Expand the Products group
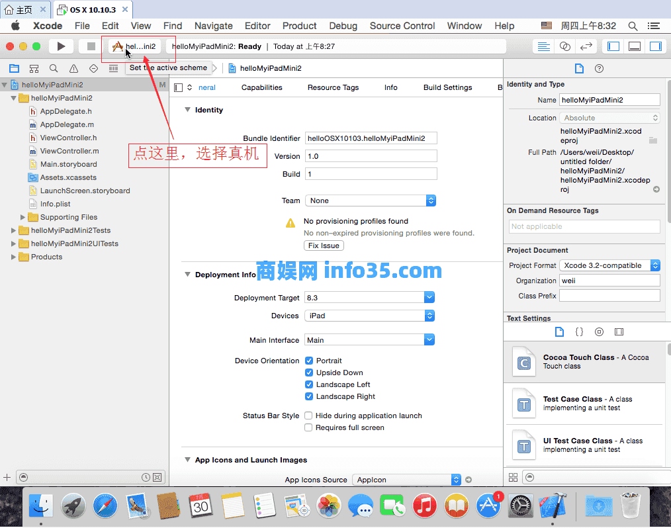Image resolution: width=671 pixels, height=528 pixels. tap(13, 257)
